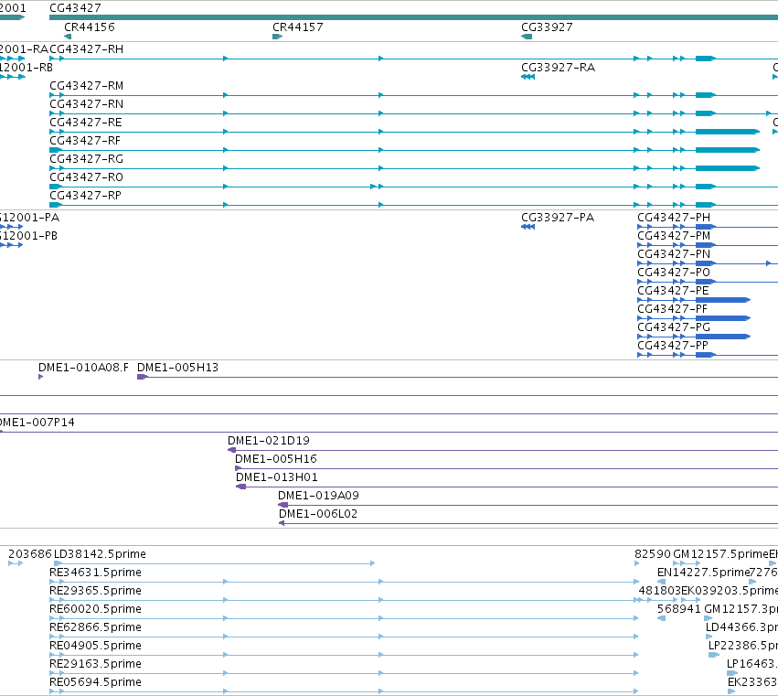Image resolution: width=778 pixels, height=696 pixels.
Task: Click the arrow glyph under 568941
Action: tap(661, 618)
